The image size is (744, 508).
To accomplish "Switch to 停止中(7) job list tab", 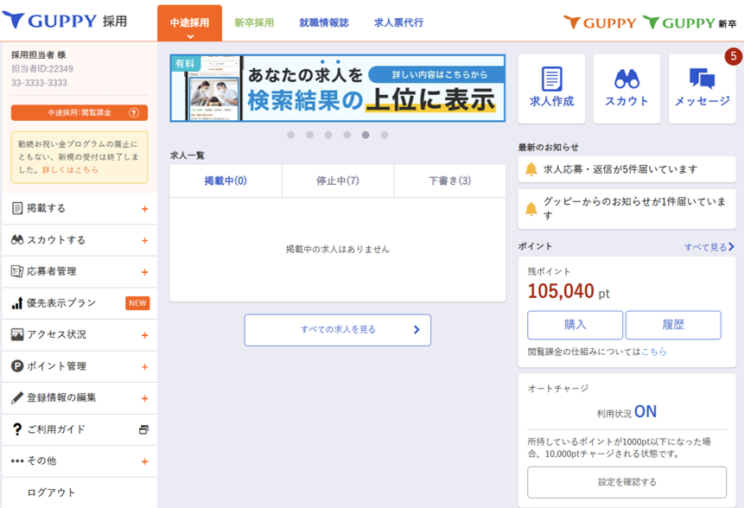I will 337,181.
